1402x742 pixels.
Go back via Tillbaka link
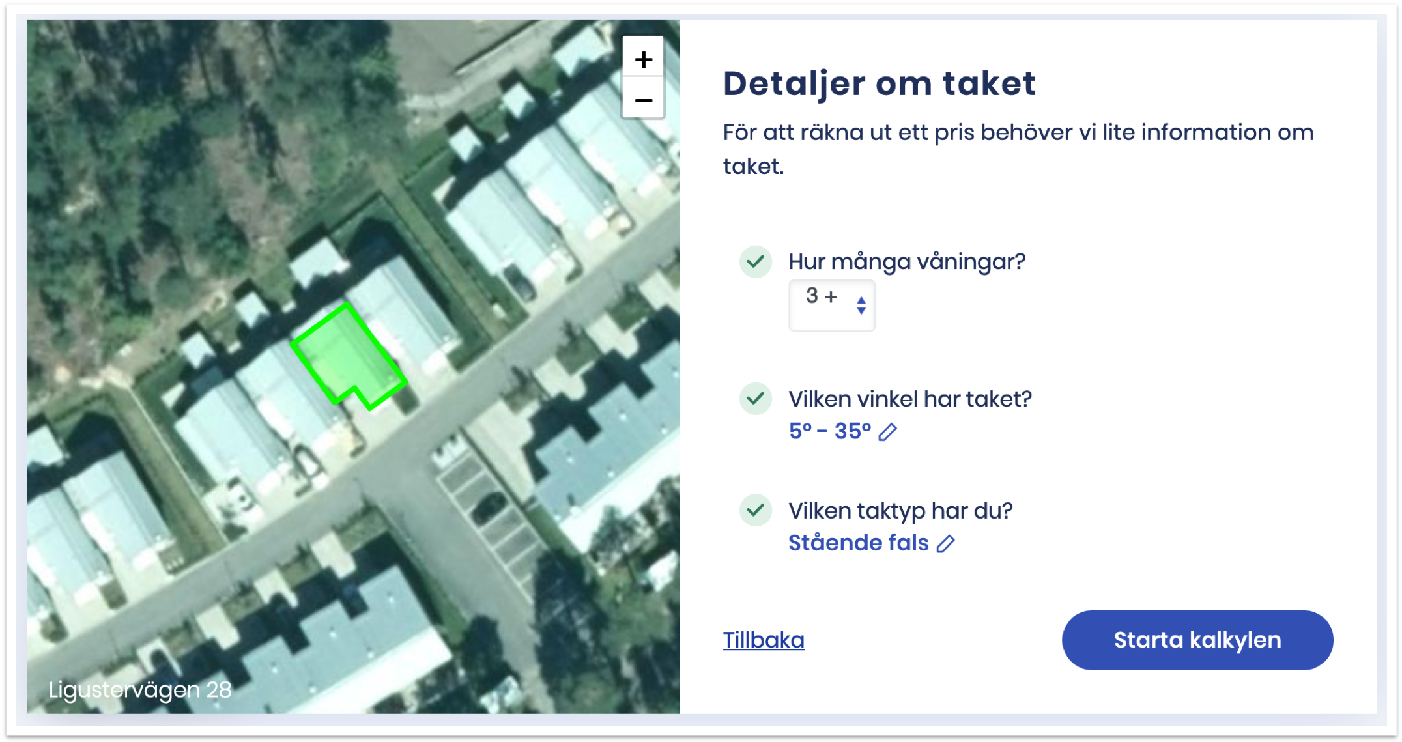tap(764, 640)
